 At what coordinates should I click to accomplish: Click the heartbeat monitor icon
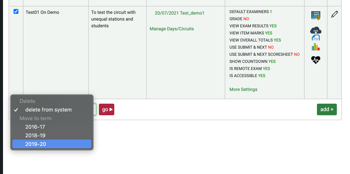point(315,60)
